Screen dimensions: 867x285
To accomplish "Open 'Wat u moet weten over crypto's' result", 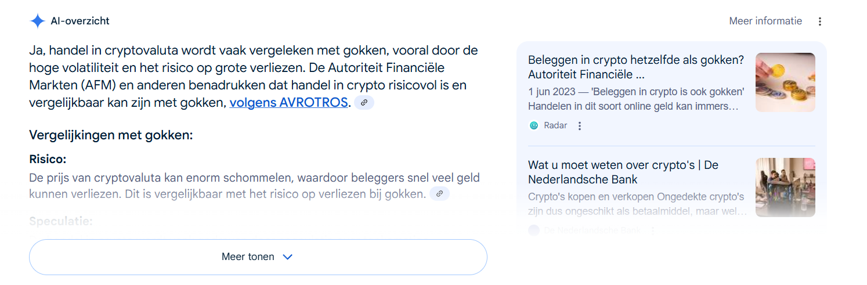I will pyautogui.click(x=623, y=172).
